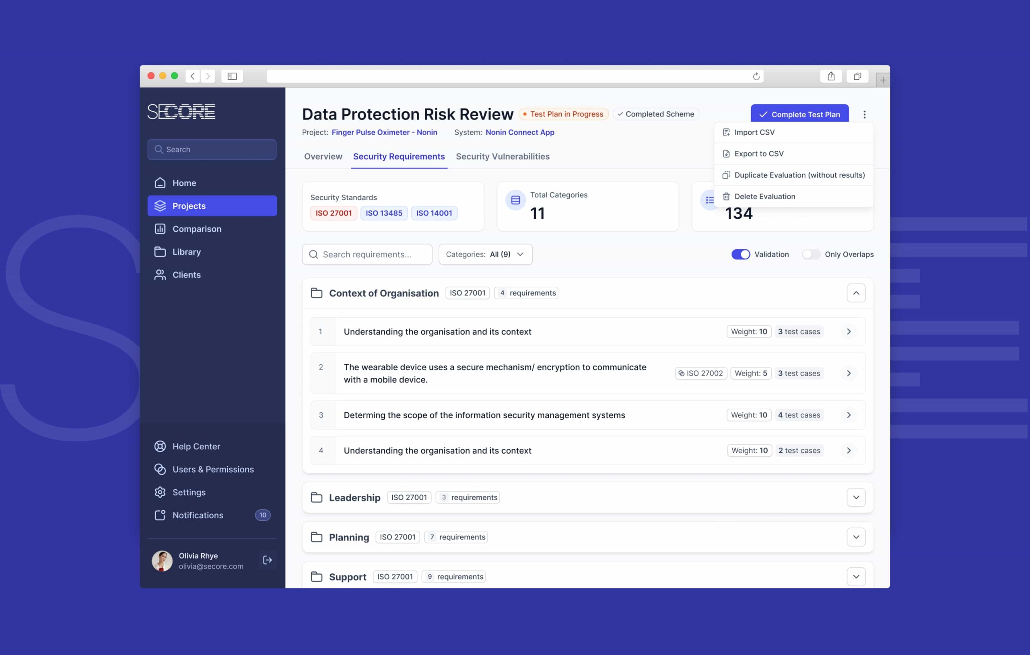Click the Total Categories card icon

tap(515, 200)
